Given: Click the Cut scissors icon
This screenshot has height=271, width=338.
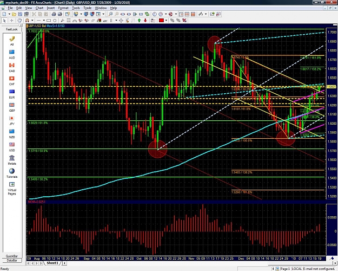Looking at the screenshot, I should (x=34, y=14).
